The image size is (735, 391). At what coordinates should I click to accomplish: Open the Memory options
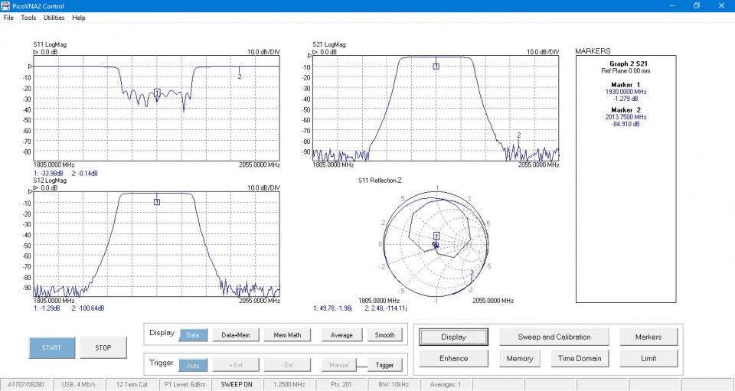[x=520, y=358]
